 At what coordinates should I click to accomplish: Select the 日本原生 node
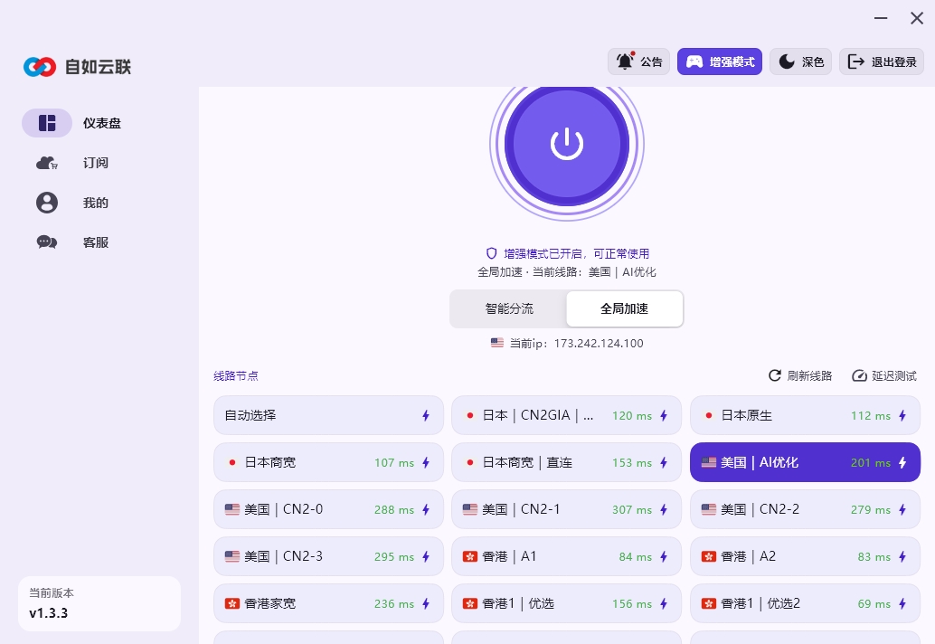pos(805,415)
